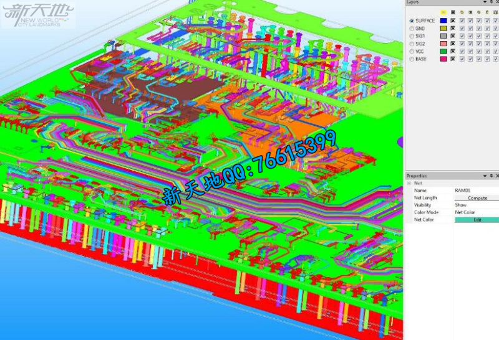This screenshot has height=340, width=499.
Task: Pin the Layers panel
Action: (490, 2)
